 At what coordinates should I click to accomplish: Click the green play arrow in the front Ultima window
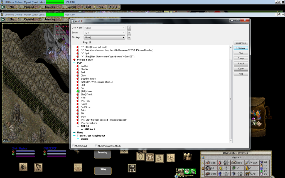3,19
